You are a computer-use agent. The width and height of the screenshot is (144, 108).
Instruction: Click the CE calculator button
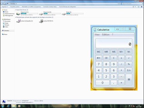coord(106,58)
